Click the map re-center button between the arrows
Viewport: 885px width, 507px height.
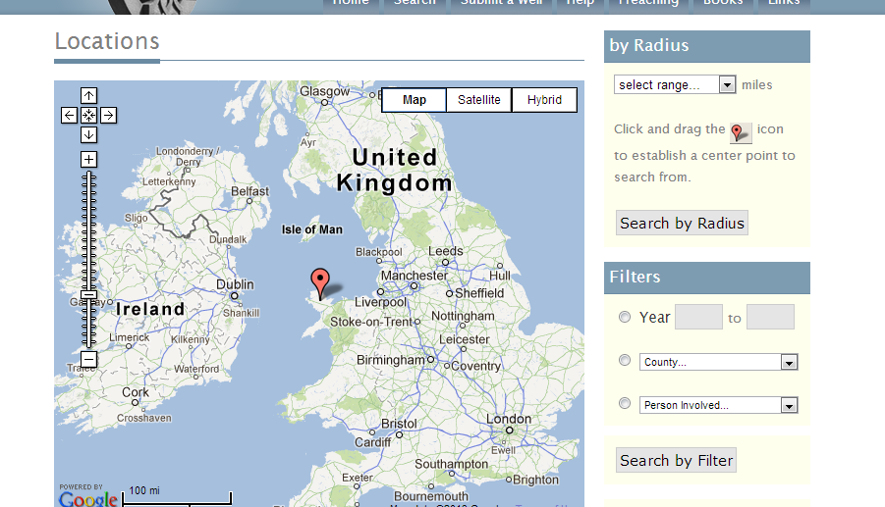coord(88,116)
